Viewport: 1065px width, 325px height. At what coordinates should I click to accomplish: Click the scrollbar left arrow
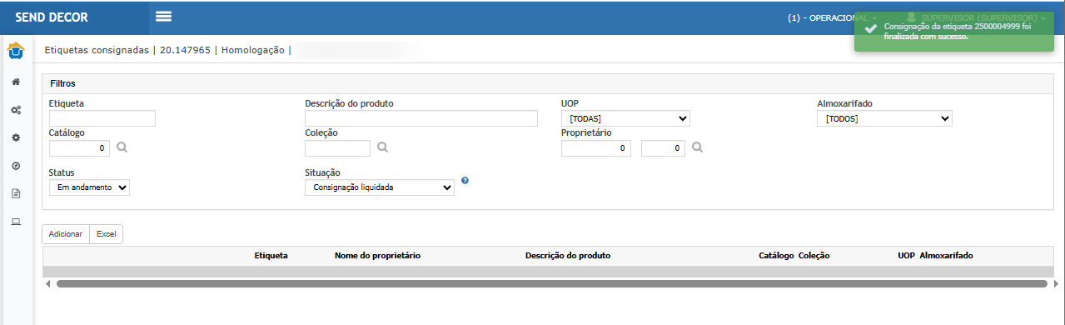tap(48, 283)
